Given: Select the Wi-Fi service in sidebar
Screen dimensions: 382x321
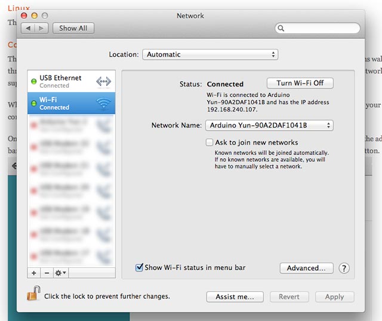Looking at the screenshot, I should point(60,103).
